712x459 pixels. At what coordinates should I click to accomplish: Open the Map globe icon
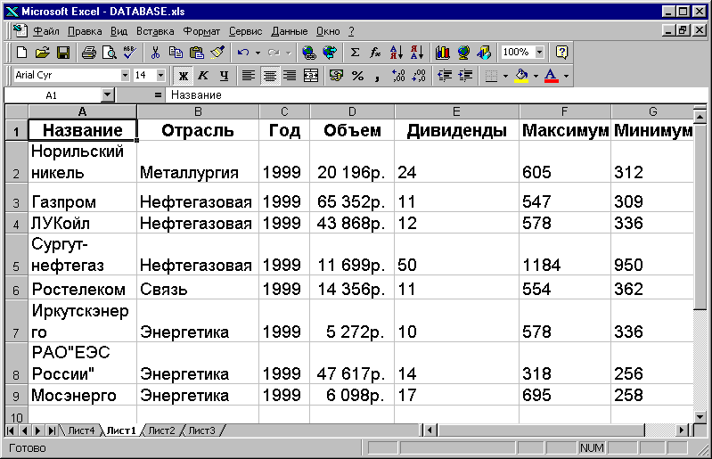(x=463, y=53)
